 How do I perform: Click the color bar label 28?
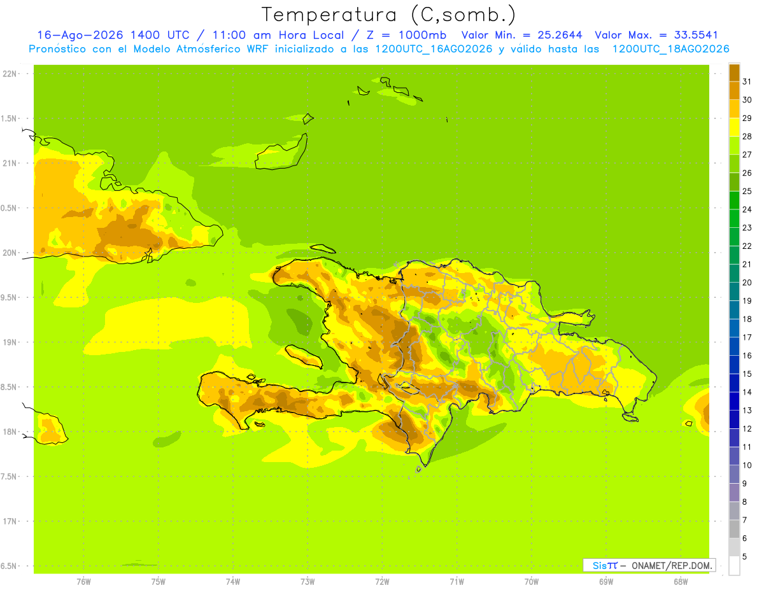747,136
